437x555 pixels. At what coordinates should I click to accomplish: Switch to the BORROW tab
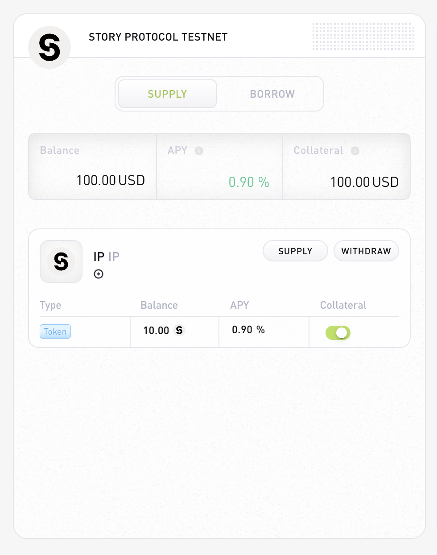272,94
